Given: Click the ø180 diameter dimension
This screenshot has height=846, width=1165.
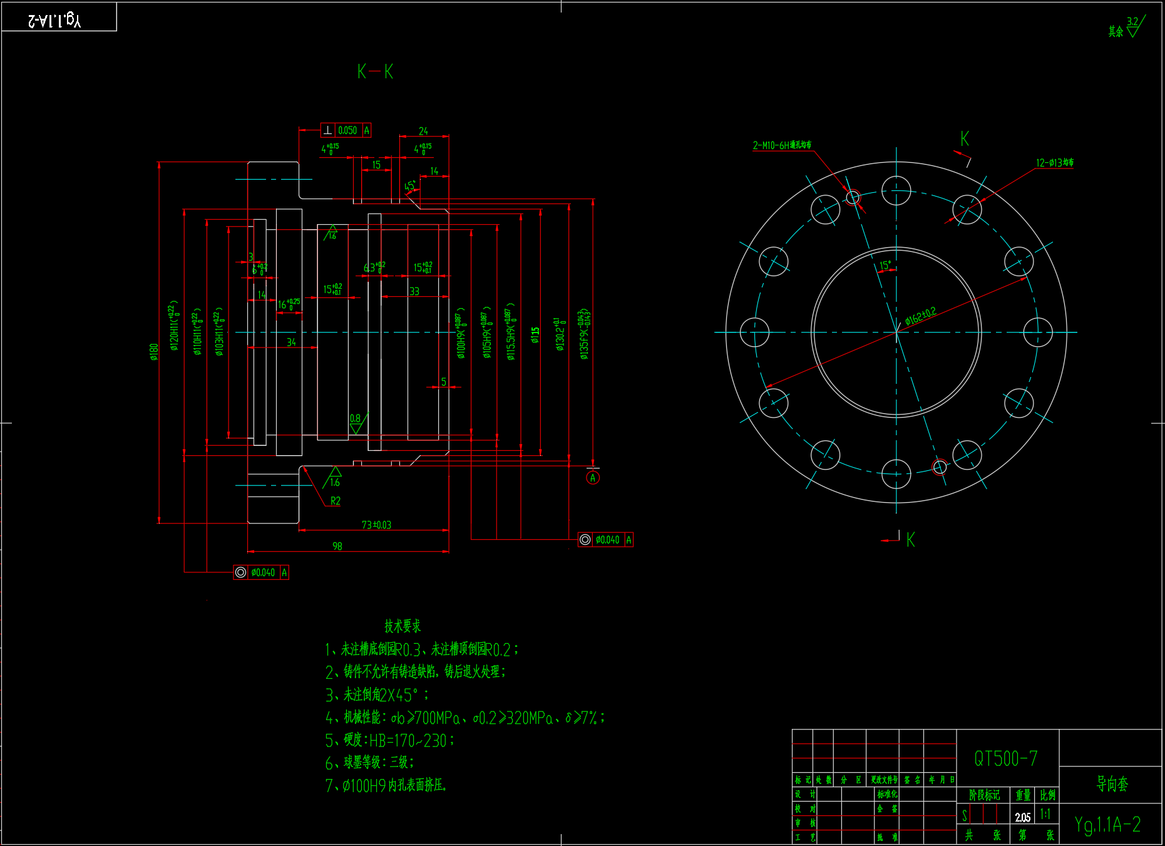Looking at the screenshot, I should coord(154,352).
